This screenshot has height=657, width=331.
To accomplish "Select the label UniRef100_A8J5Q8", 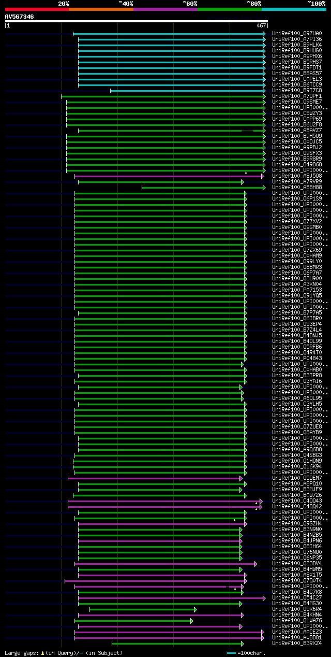I will pyautogui.click(x=297, y=176).
